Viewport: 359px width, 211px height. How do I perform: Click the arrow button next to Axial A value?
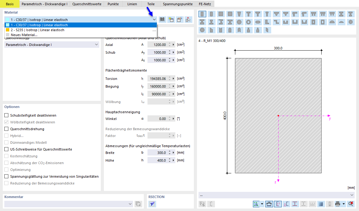[173, 45]
